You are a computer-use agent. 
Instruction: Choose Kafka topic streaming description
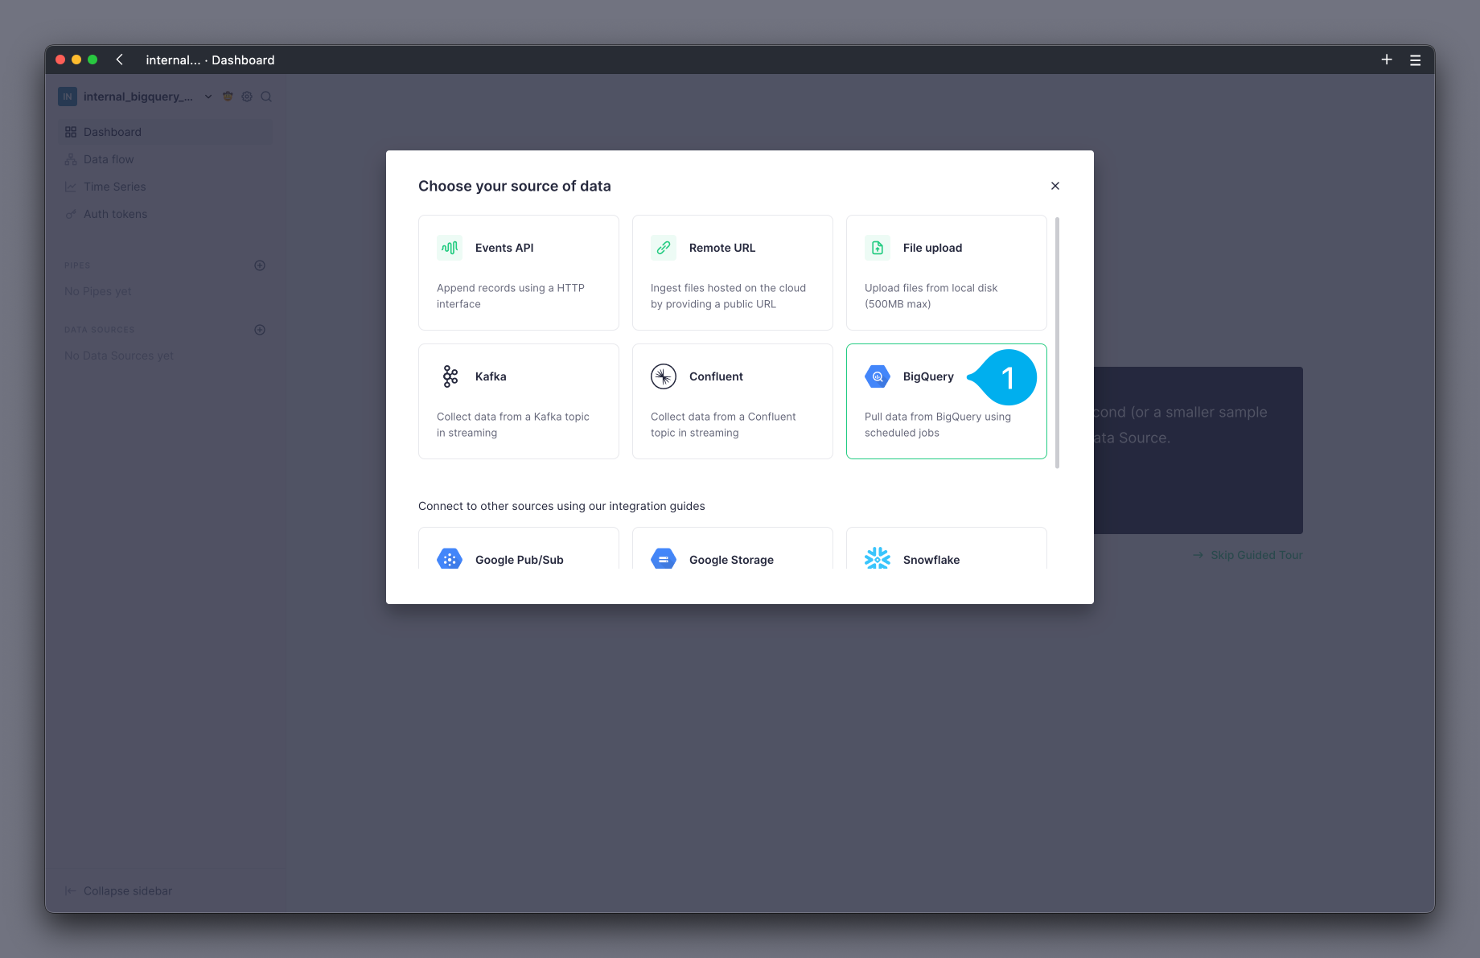point(513,425)
